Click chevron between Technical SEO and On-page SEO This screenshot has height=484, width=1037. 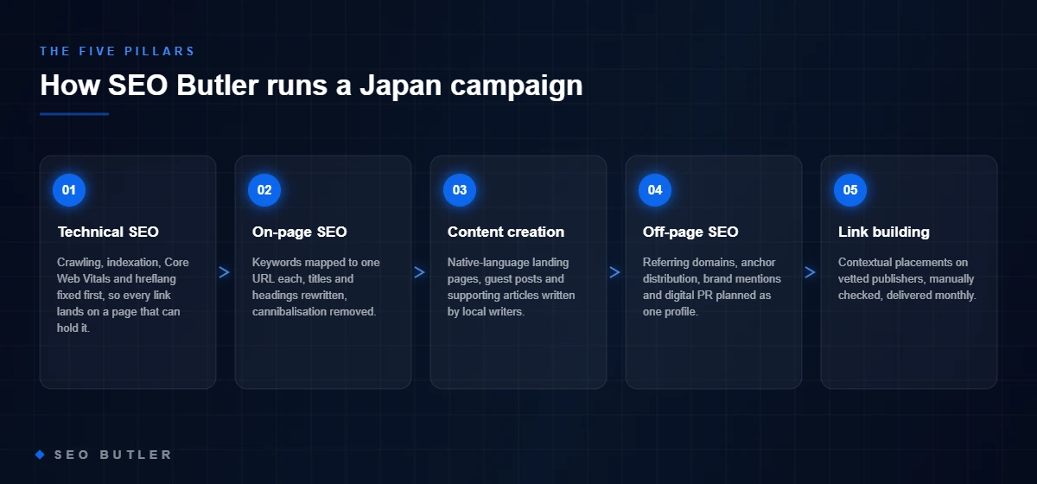pyautogui.click(x=225, y=272)
